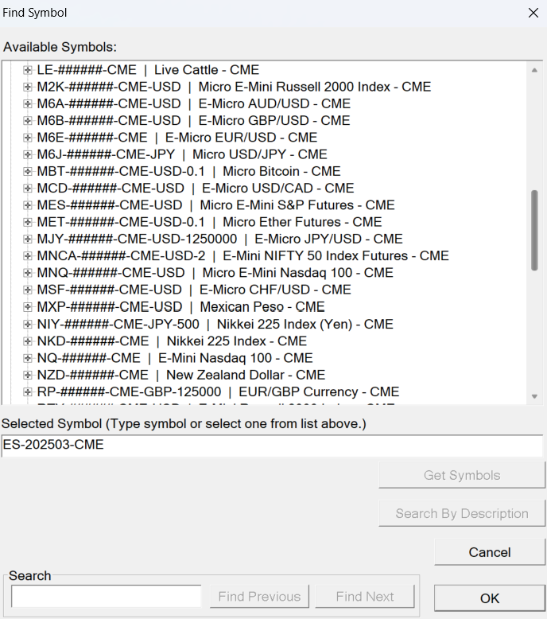
Task: Click the Search input box
Action: (x=106, y=596)
